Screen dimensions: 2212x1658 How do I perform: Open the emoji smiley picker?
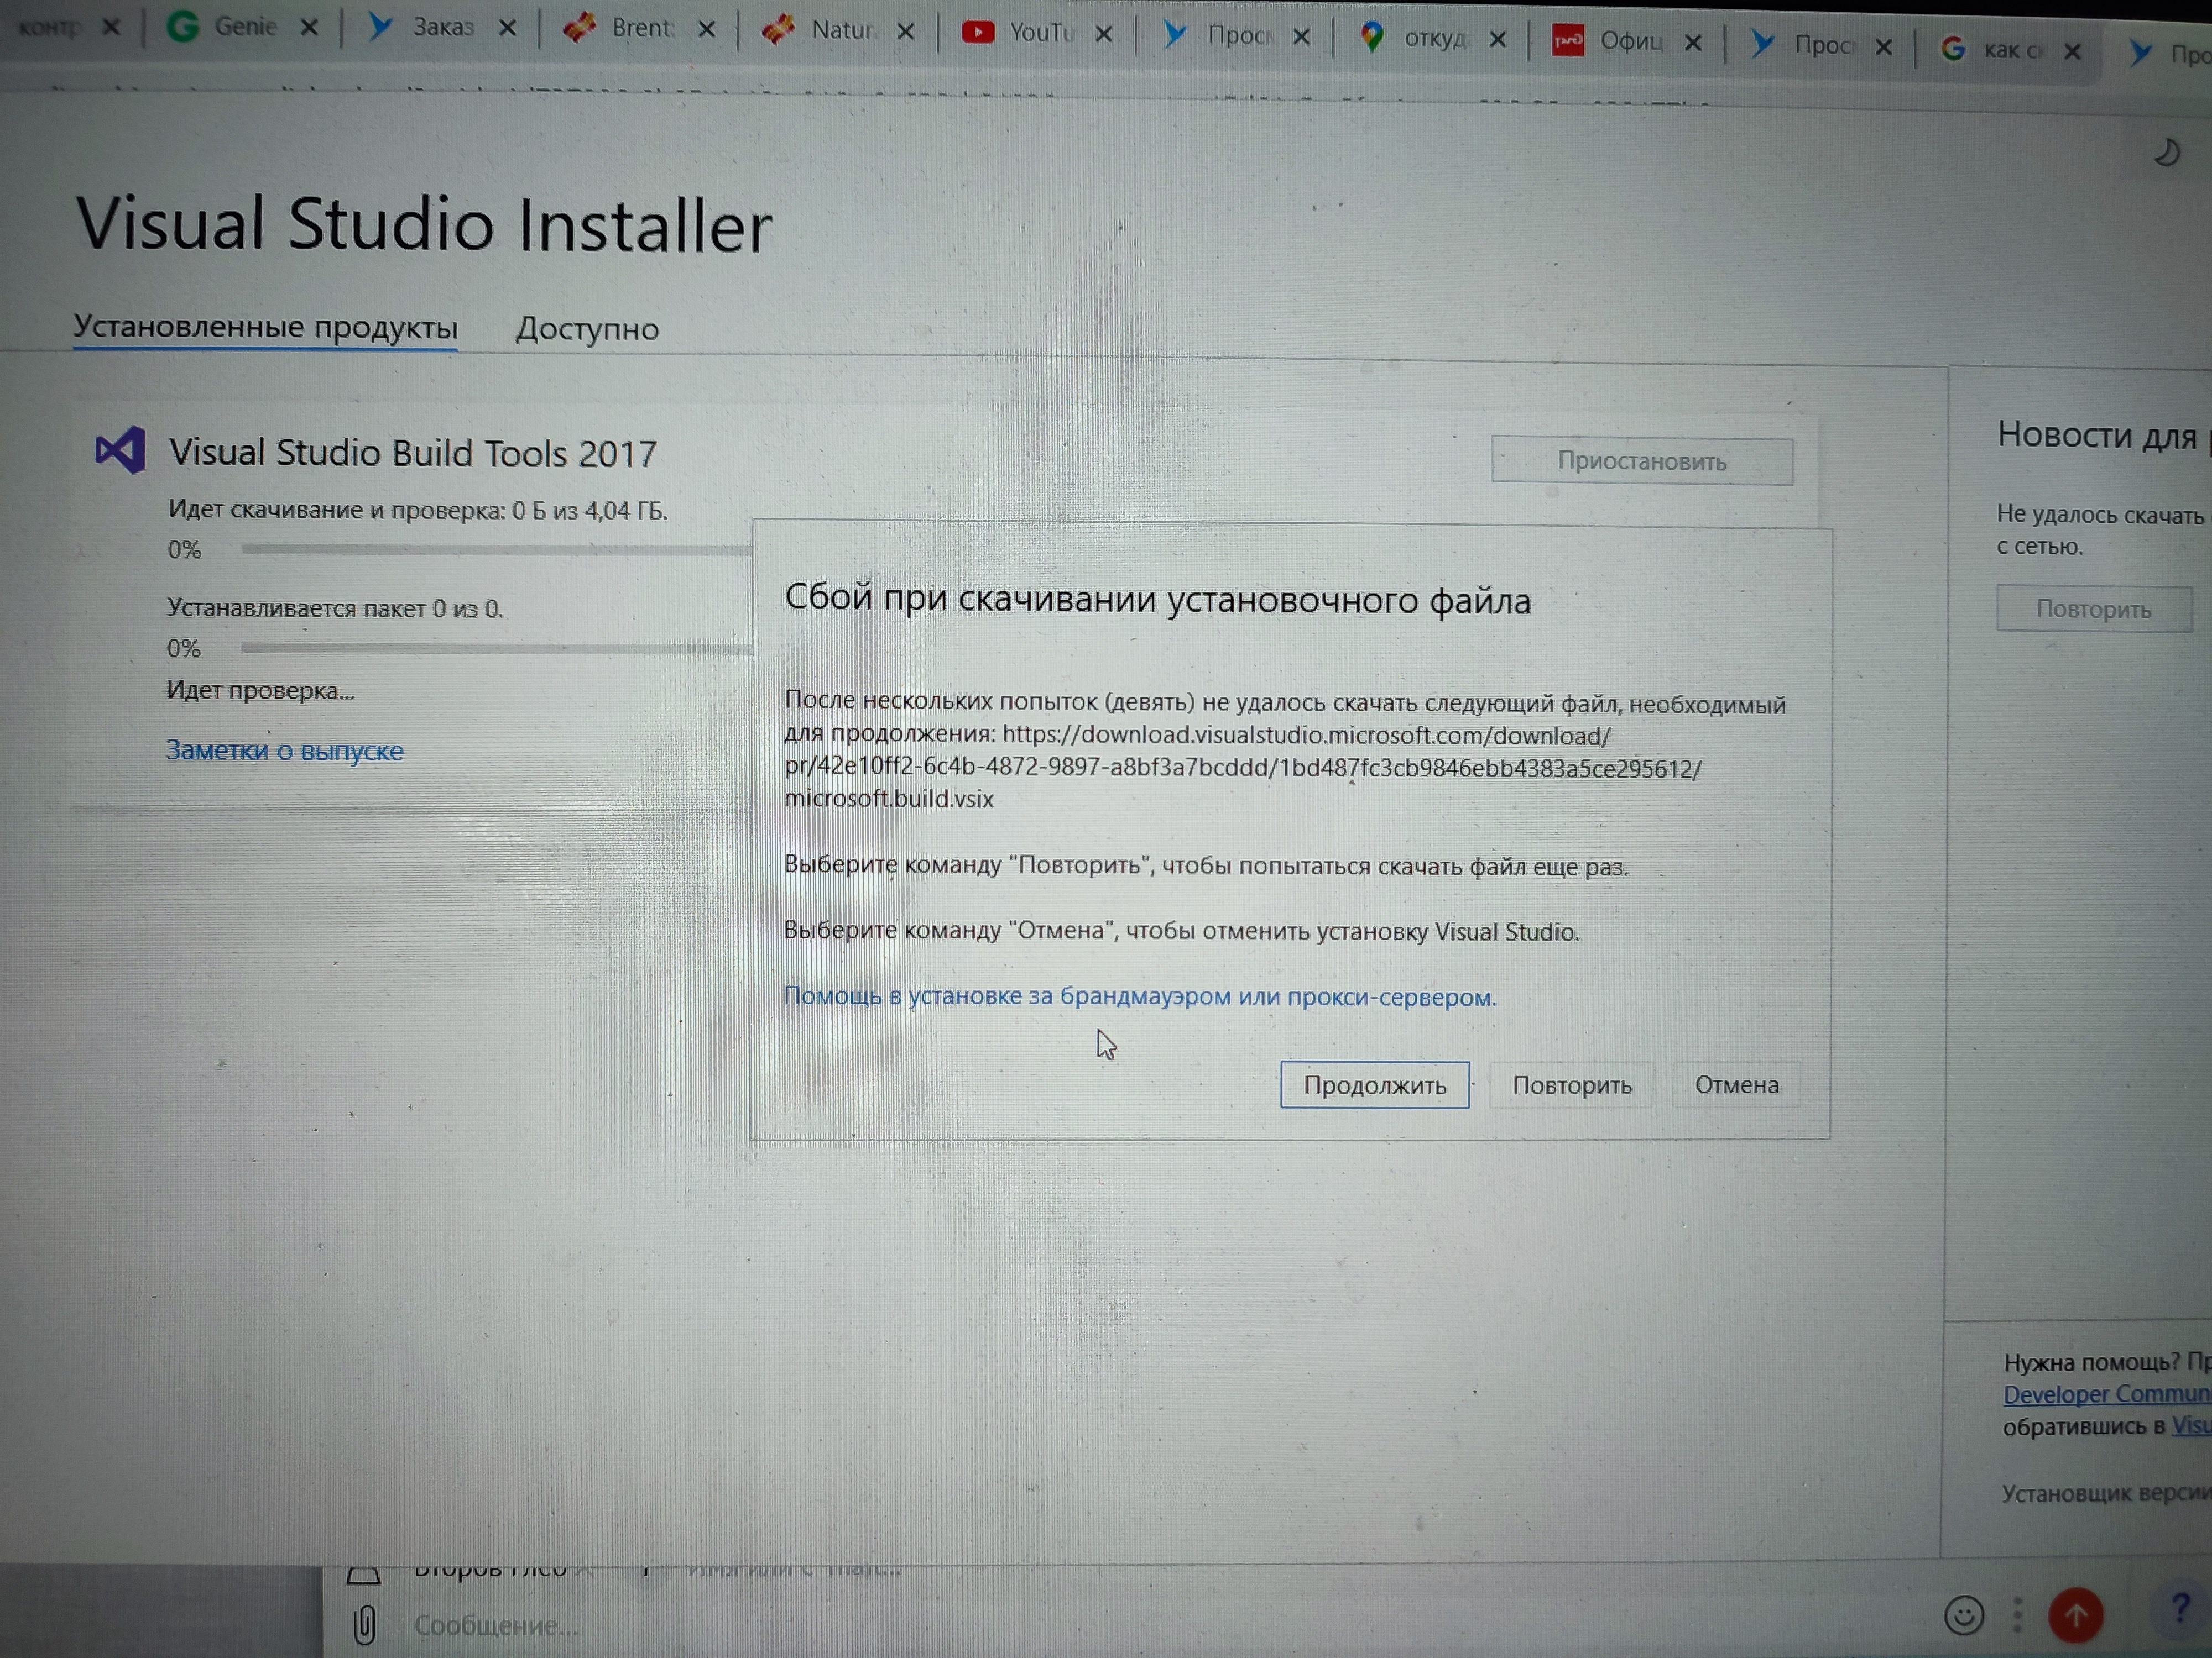[x=1963, y=1616]
